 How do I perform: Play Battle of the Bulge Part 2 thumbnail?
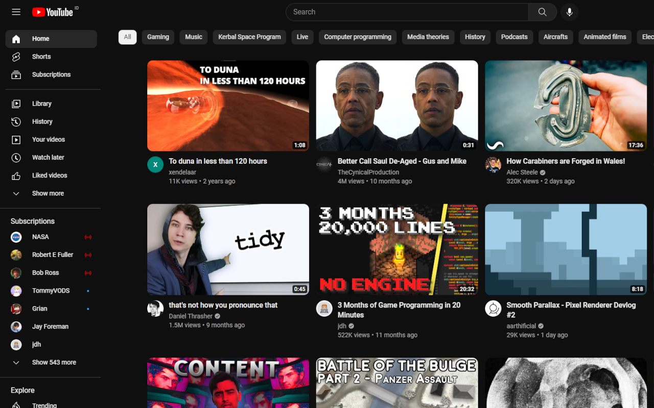[x=397, y=383]
